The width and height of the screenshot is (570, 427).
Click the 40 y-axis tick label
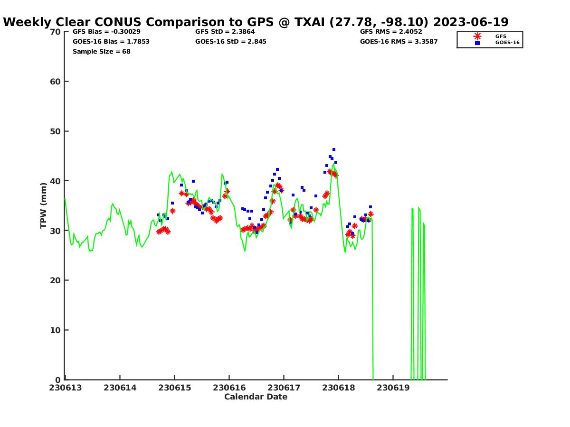point(55,181)
